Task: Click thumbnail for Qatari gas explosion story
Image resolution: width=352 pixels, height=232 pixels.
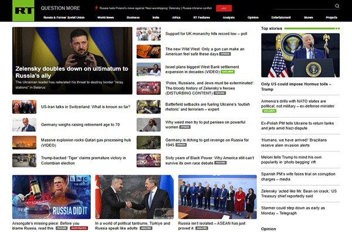Action: coord(24,142)
